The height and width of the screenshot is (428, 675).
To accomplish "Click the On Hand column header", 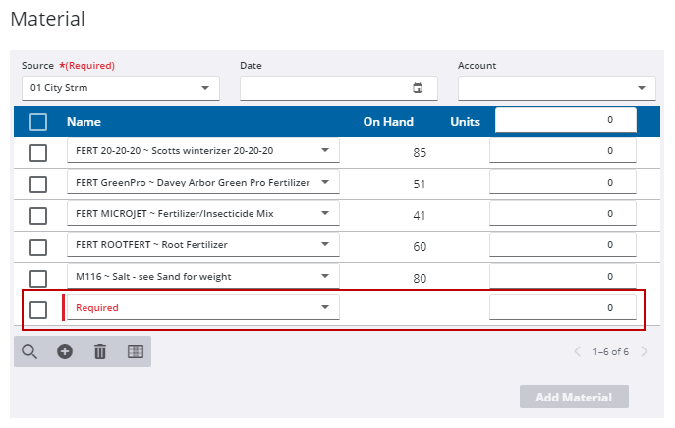I will point(388,122).
